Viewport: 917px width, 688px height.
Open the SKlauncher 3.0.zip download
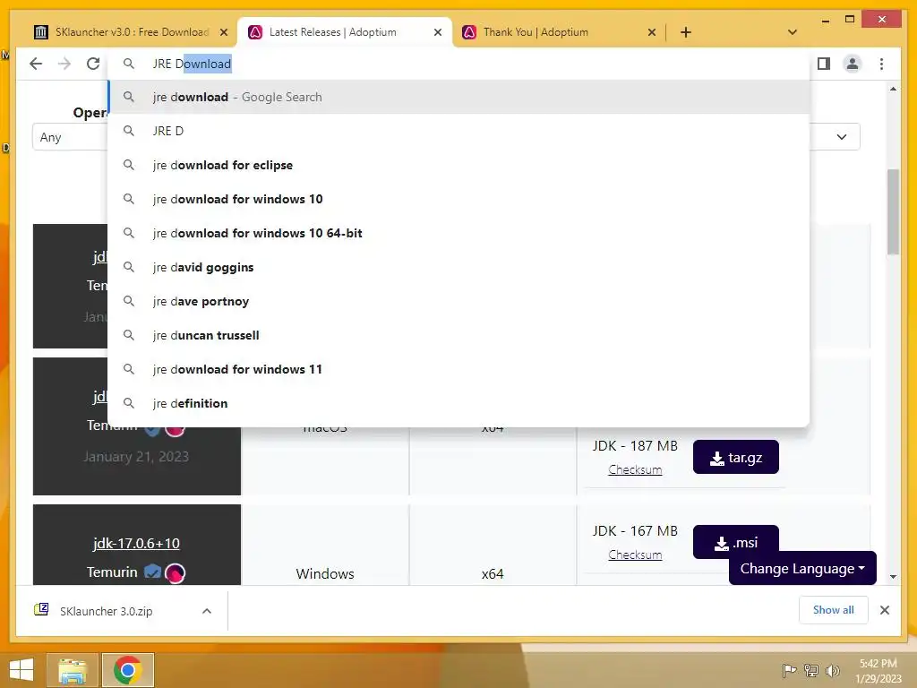(107, 611)
